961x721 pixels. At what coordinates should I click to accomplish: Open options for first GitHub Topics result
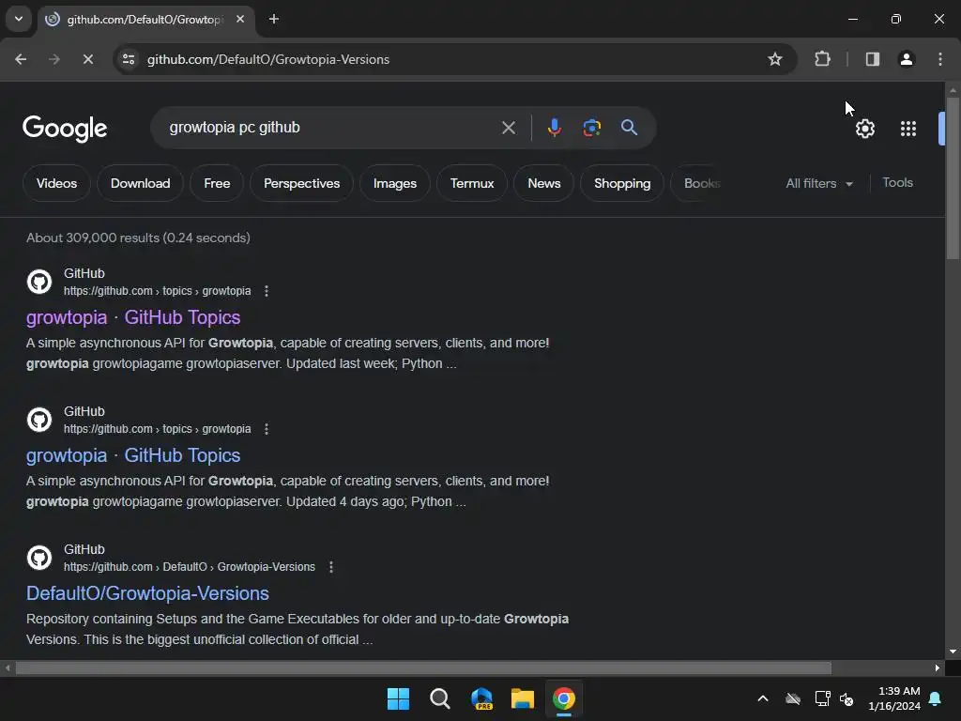tap(266, 291)
